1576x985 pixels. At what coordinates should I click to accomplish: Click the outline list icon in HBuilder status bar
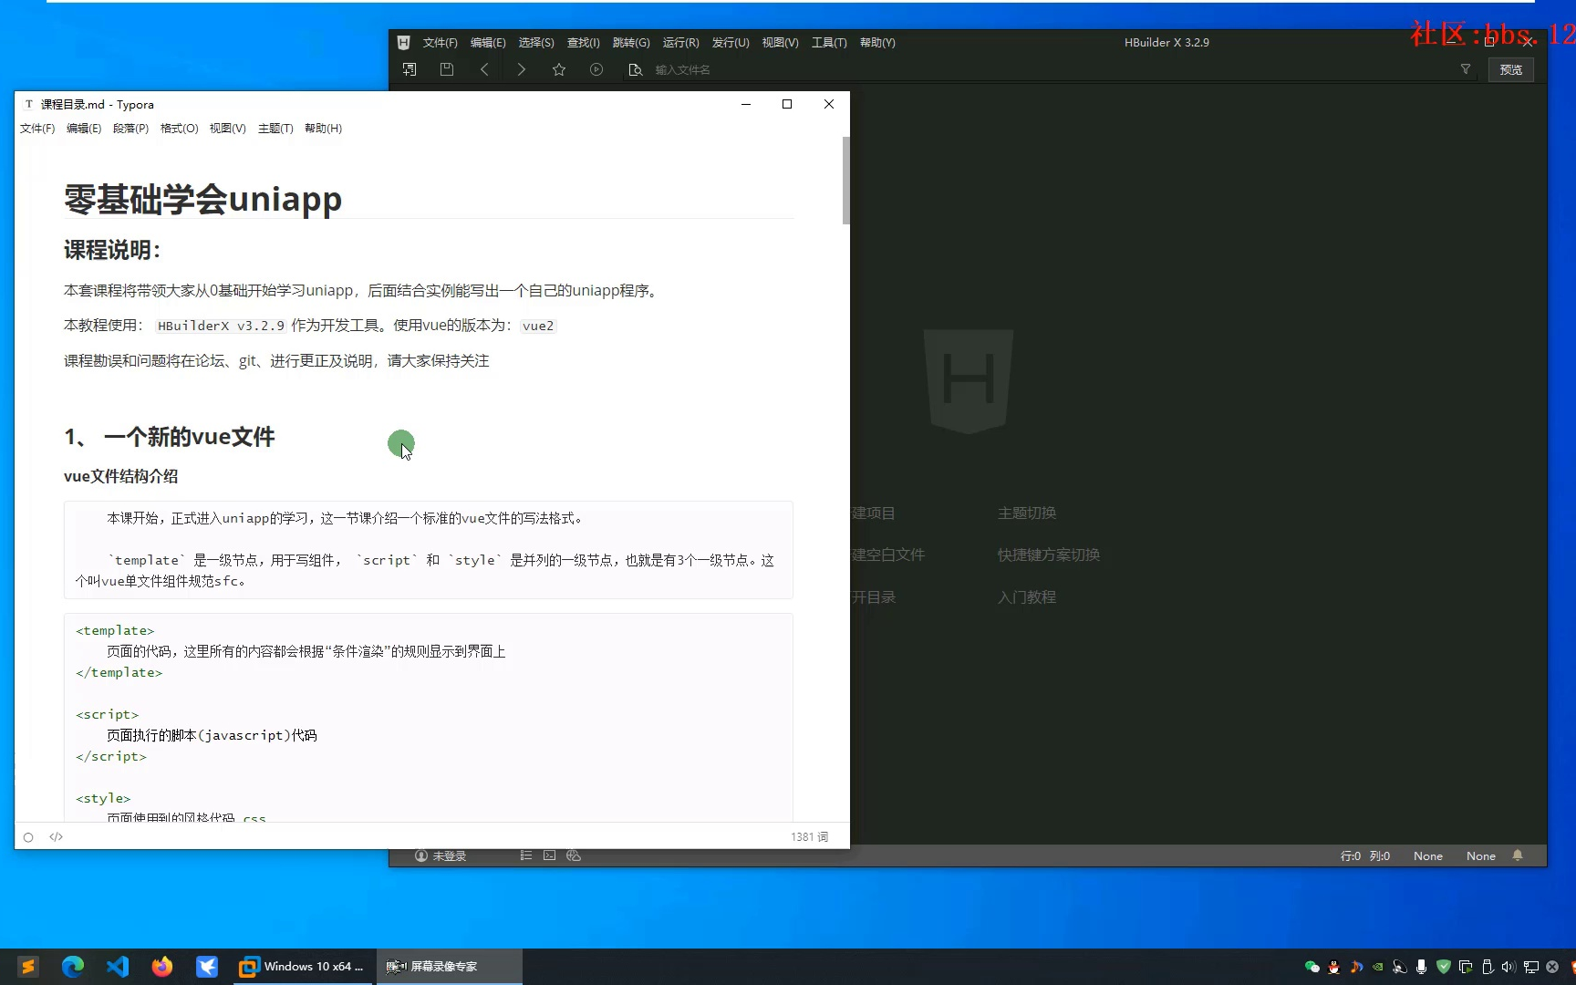[525, 855]
